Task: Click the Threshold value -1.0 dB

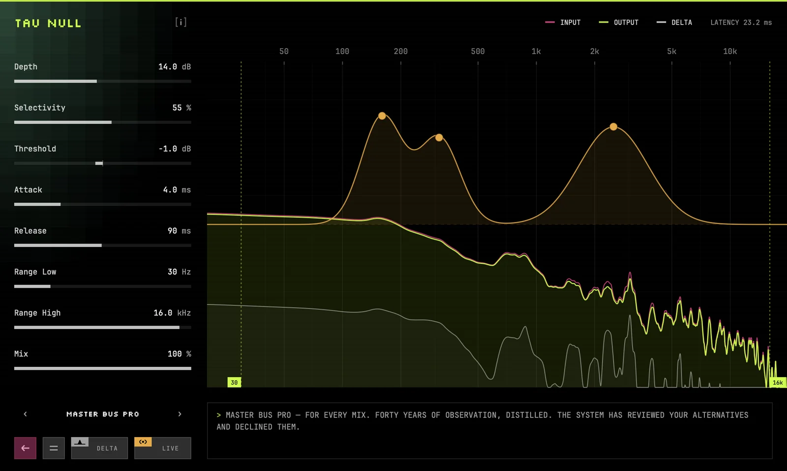Action: coord(175,149)
